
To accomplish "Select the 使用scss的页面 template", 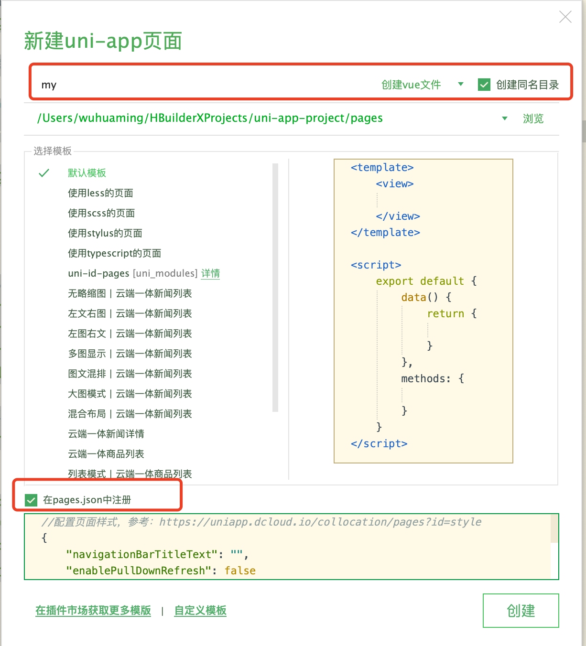I will pos(101,213).
